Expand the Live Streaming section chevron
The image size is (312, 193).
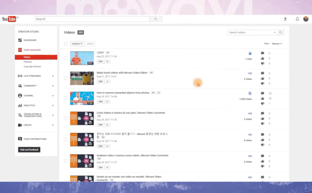tap(53, 76)
